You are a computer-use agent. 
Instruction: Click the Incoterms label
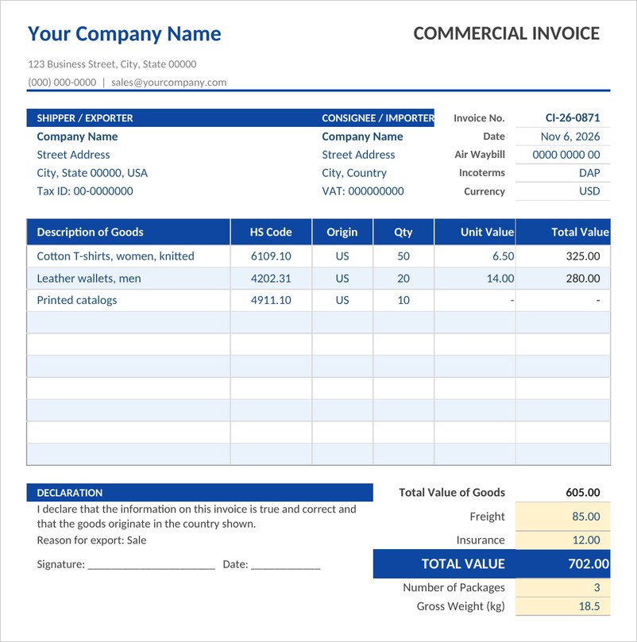tap(482, 173)
